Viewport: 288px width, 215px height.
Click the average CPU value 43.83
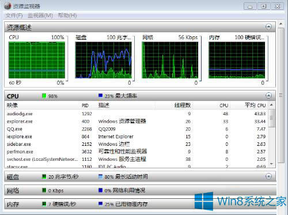[260, 114]
